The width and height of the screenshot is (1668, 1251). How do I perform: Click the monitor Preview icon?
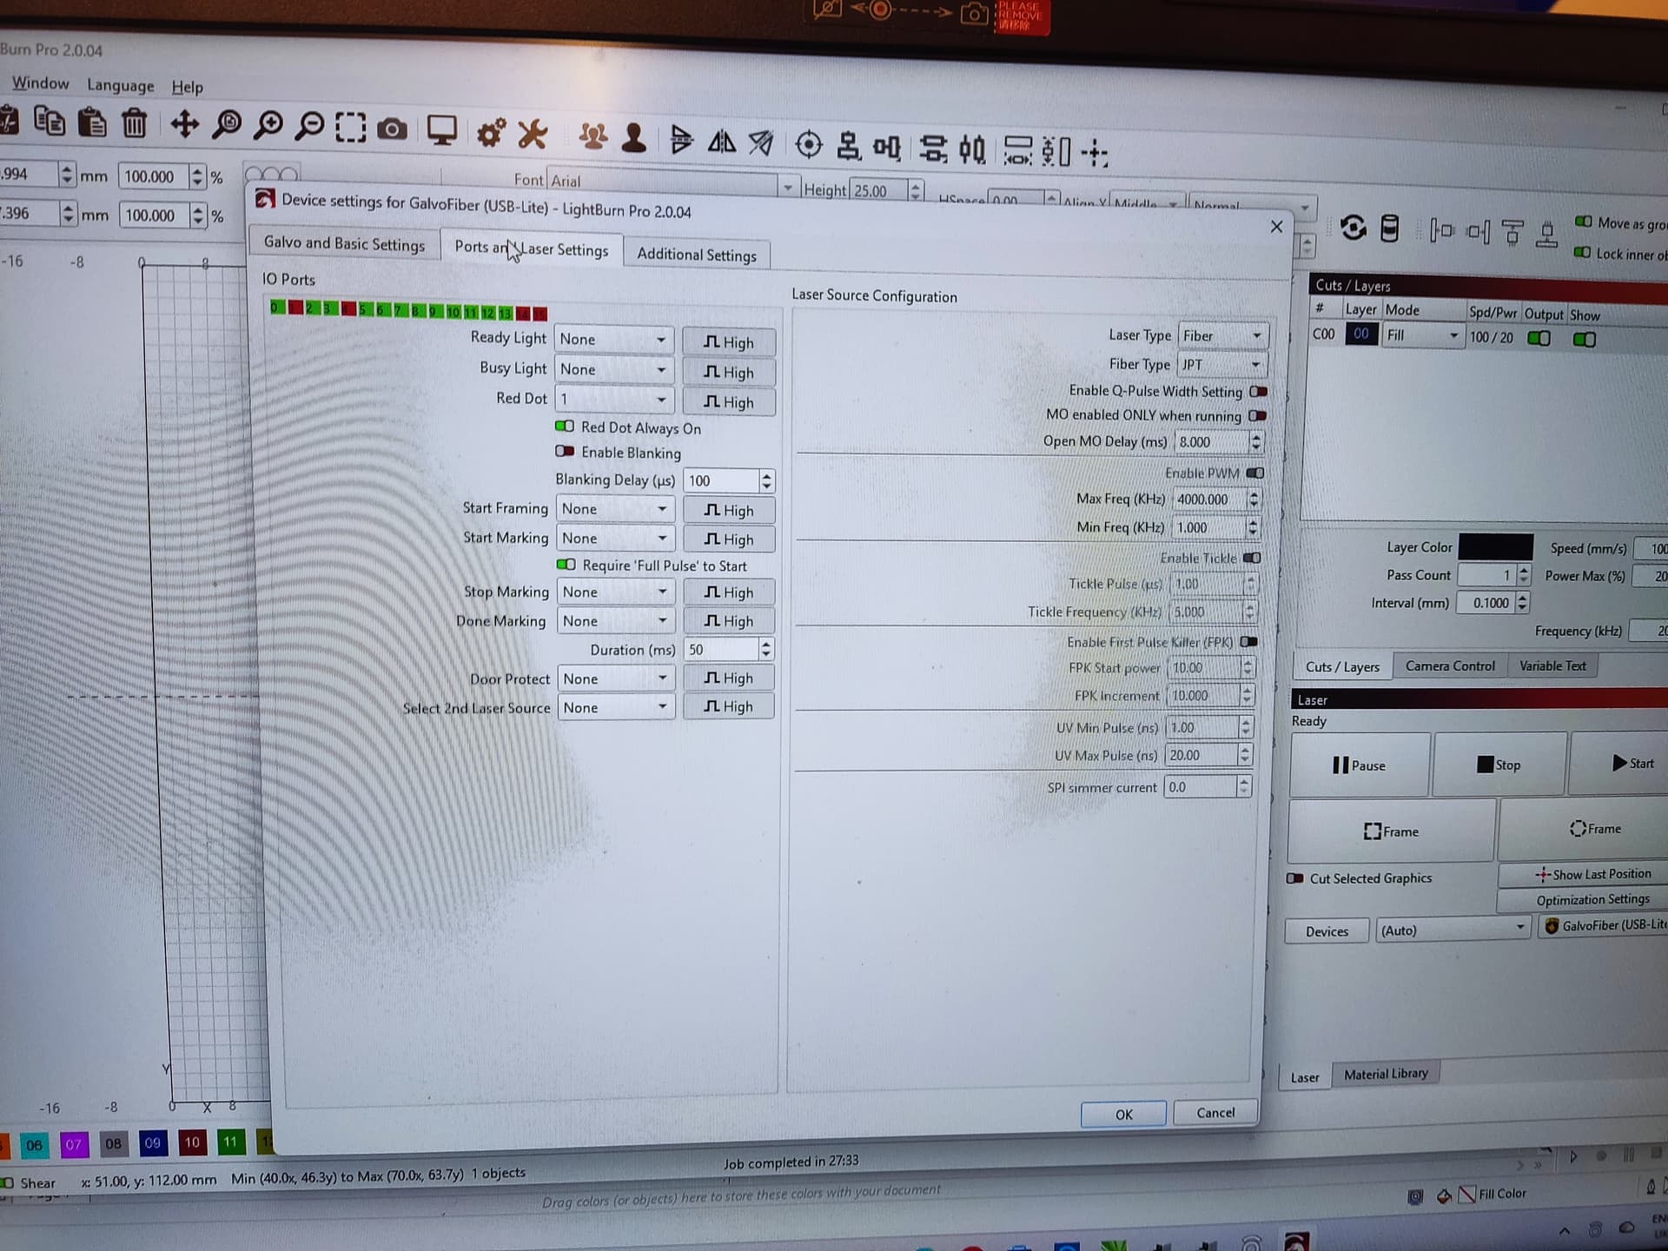tap(441, 131)
